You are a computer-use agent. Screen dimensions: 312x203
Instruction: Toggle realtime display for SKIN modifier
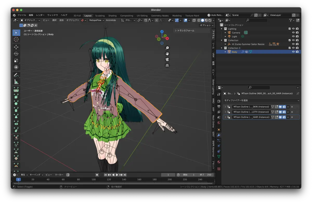pyautogui.click(x=281, y=107)
